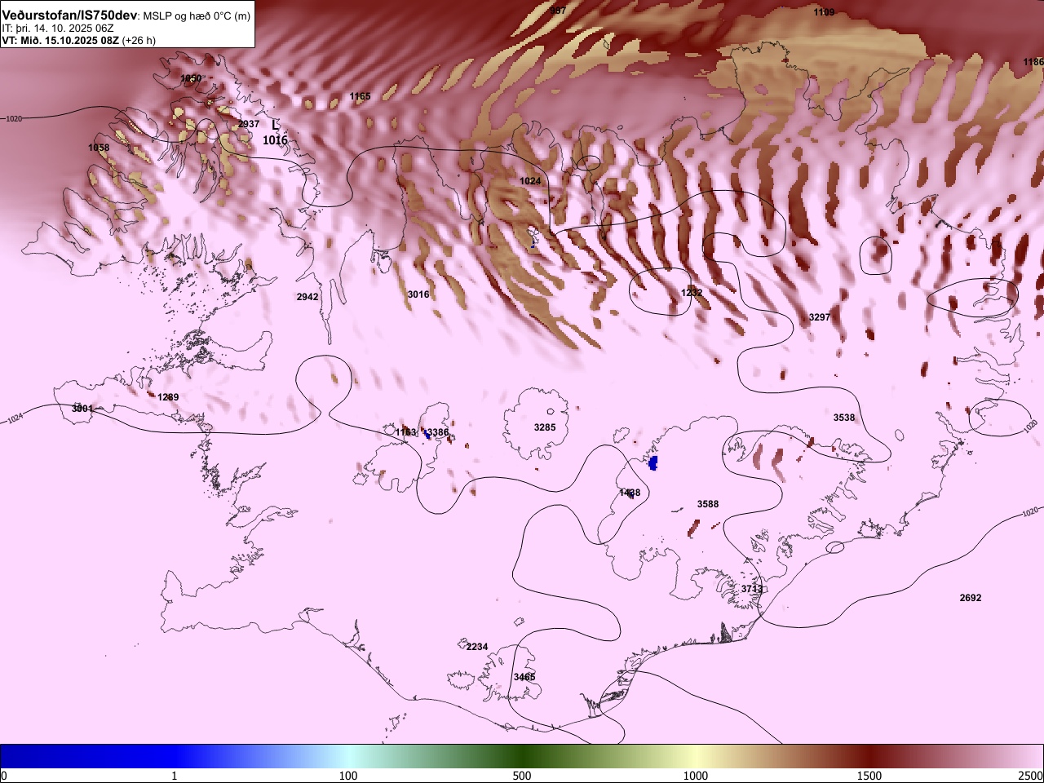The height and width of the screenshot is (783, 1044).
Task: Click the 2937 height value
Action: point(249,124)
